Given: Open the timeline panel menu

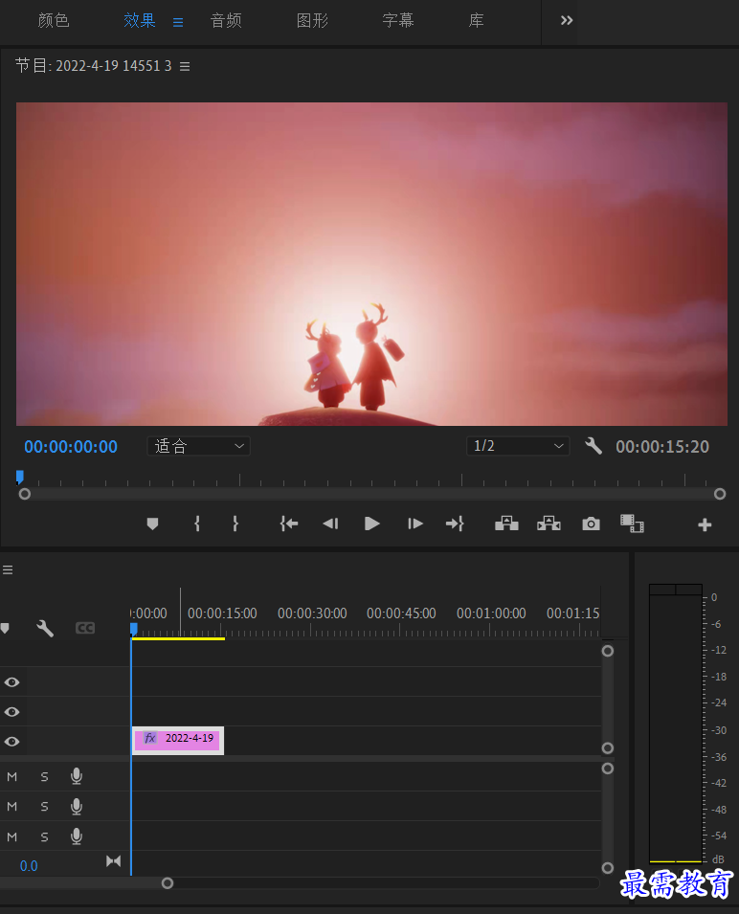Looking at the screenshot, I should pos(8,570).
